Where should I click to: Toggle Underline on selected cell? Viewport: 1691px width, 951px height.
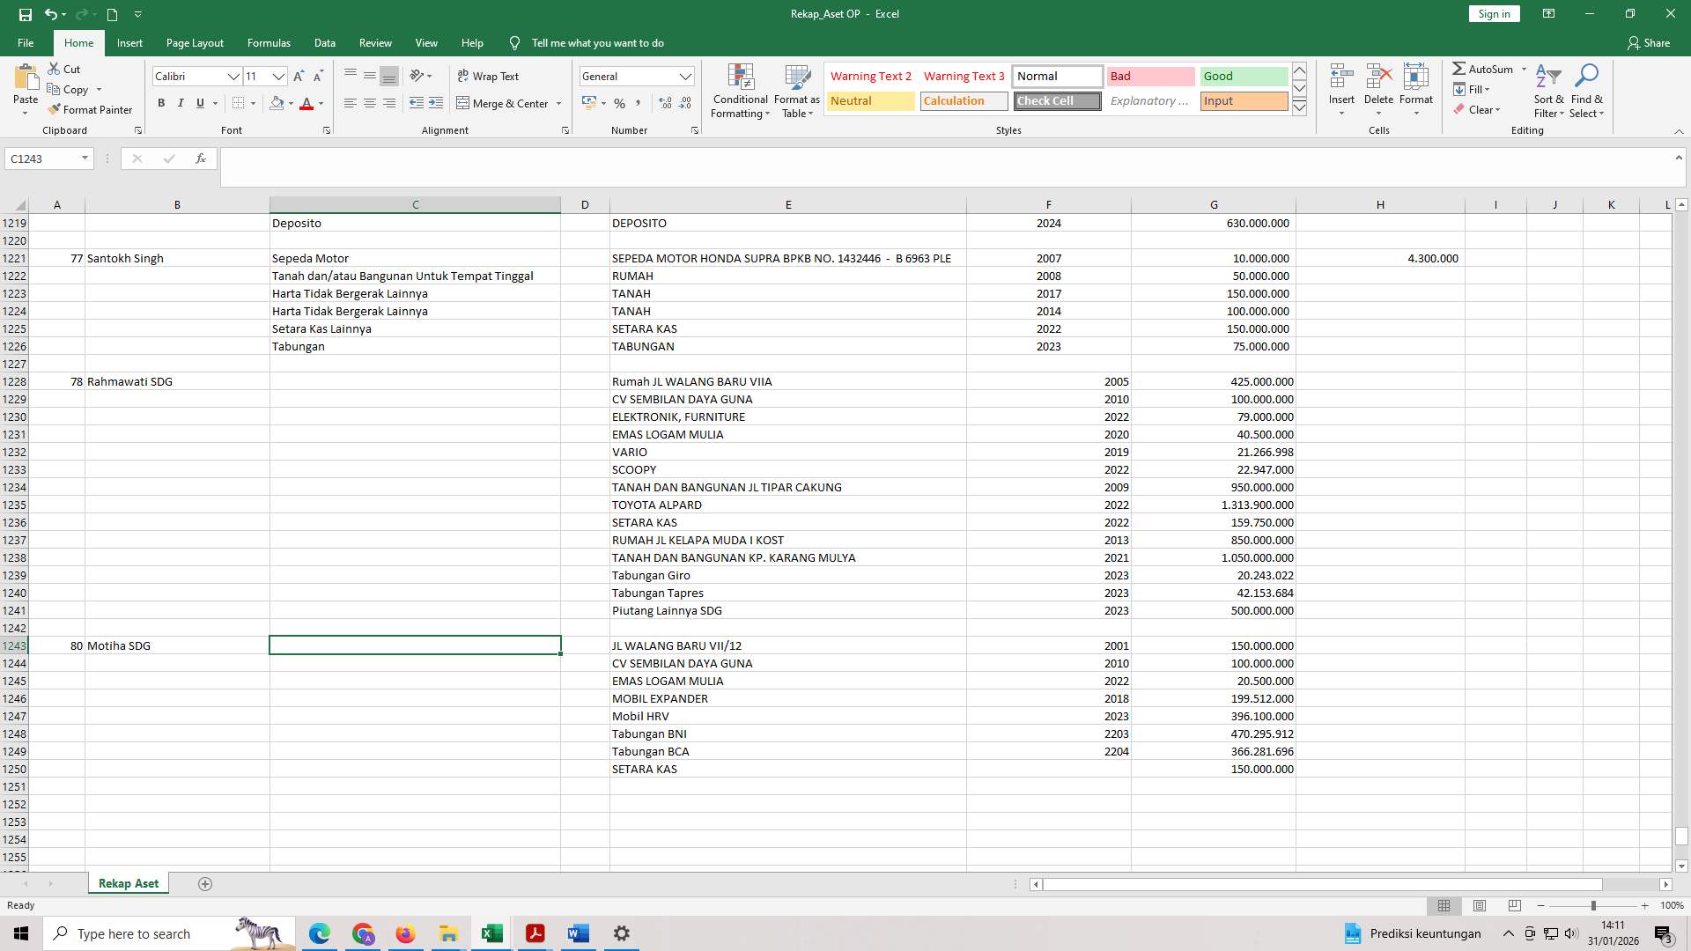(199, 103)
